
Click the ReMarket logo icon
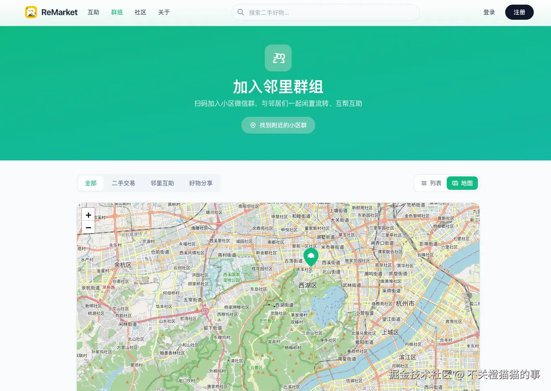point(31,12)
